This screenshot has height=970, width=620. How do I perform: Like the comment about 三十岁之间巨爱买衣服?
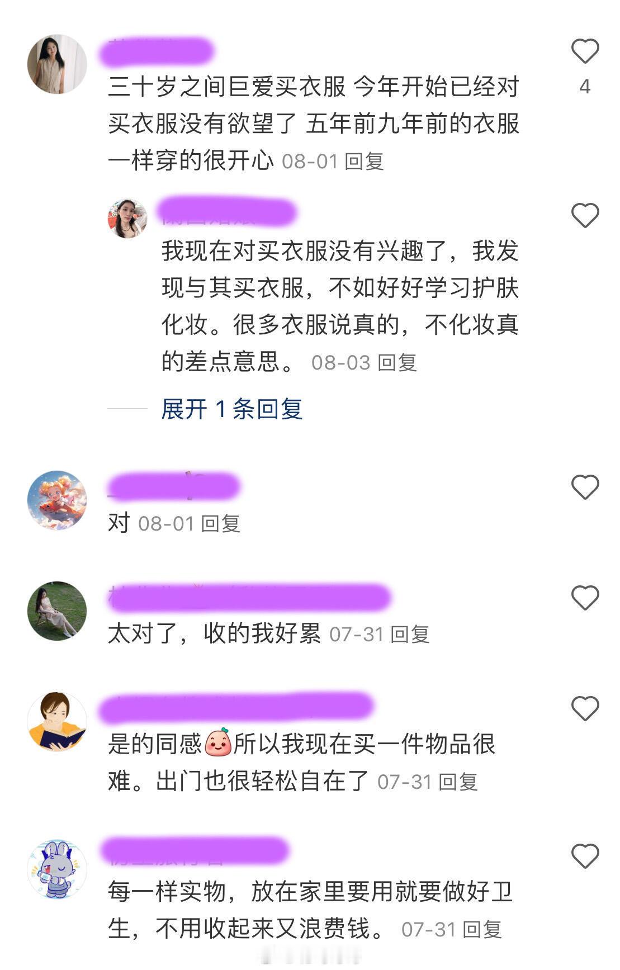585,51
